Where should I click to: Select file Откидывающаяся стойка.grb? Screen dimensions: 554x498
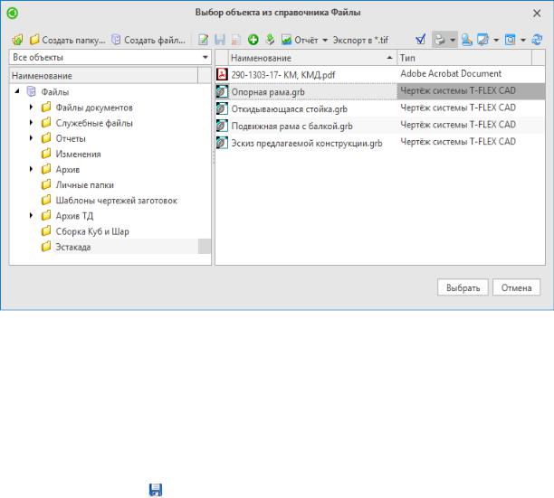click(x=290, y=109)
